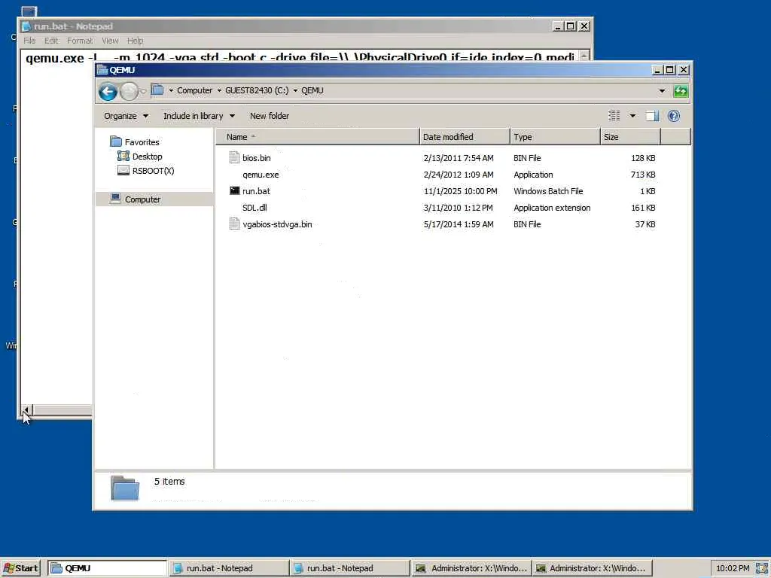Click QEMU breadcrumb segment

[312, 90]
